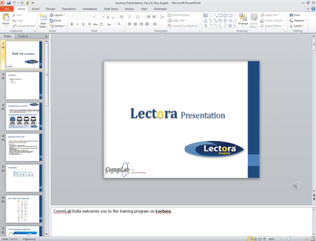Open the Layout dropdown

click(57, 15)
